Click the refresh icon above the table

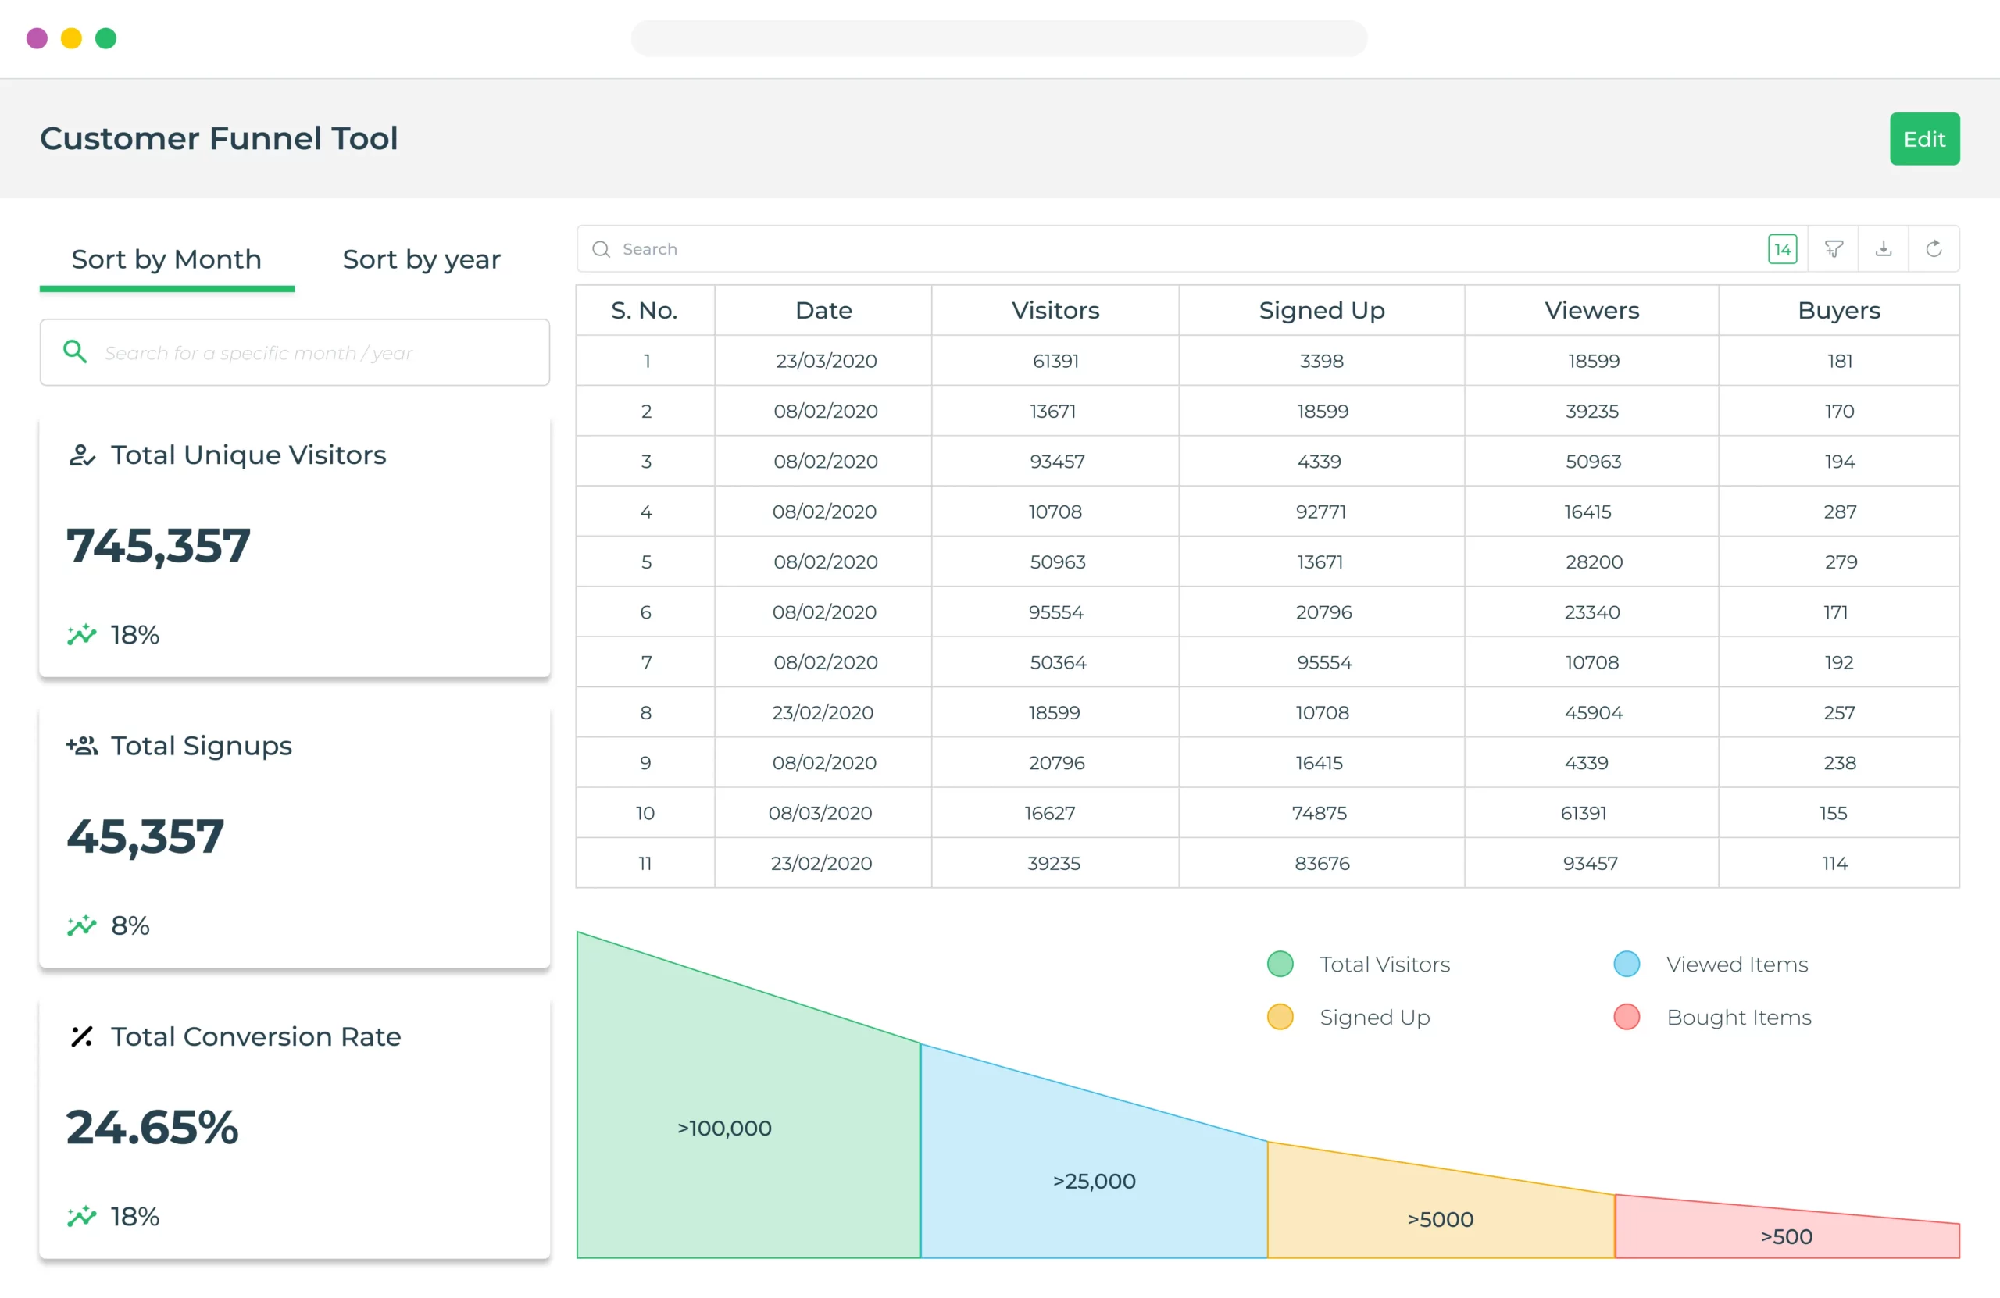[x=1934, y=248]
